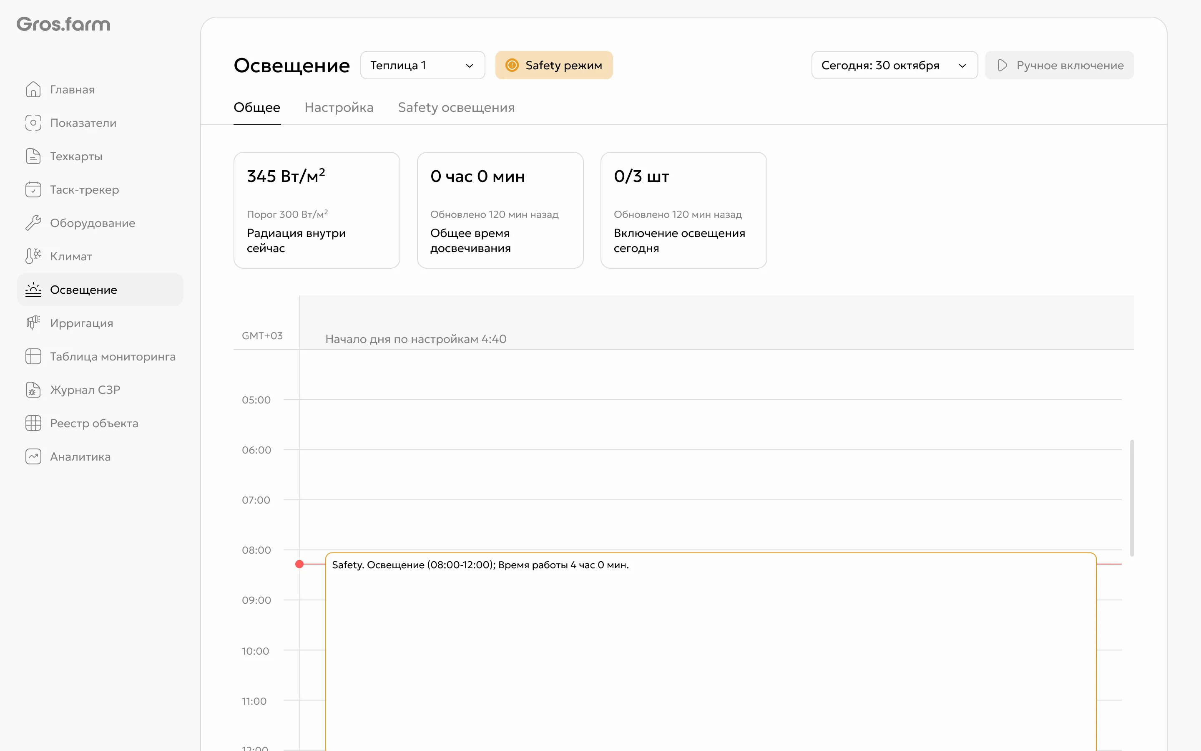This screenshot has width=1201, height=751.
Task: Open the 0/3 шт lighting card
Action: [x=683, y=210]
